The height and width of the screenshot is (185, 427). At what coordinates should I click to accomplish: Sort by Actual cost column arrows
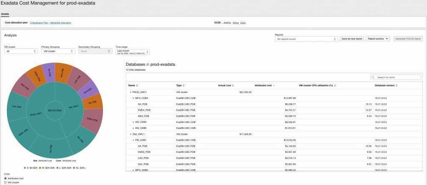[x=233, y=86]
